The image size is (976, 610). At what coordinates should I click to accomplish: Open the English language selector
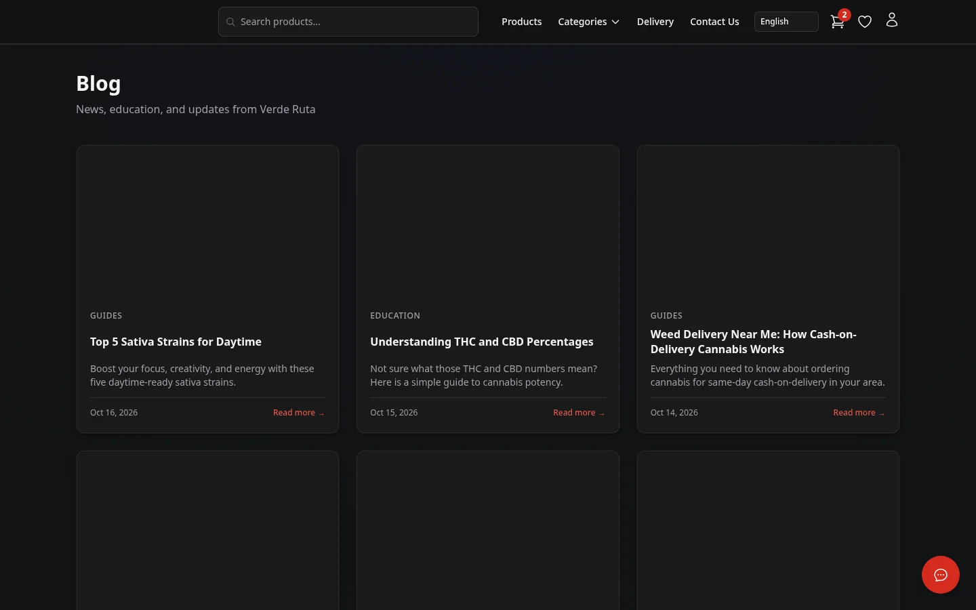786,22
